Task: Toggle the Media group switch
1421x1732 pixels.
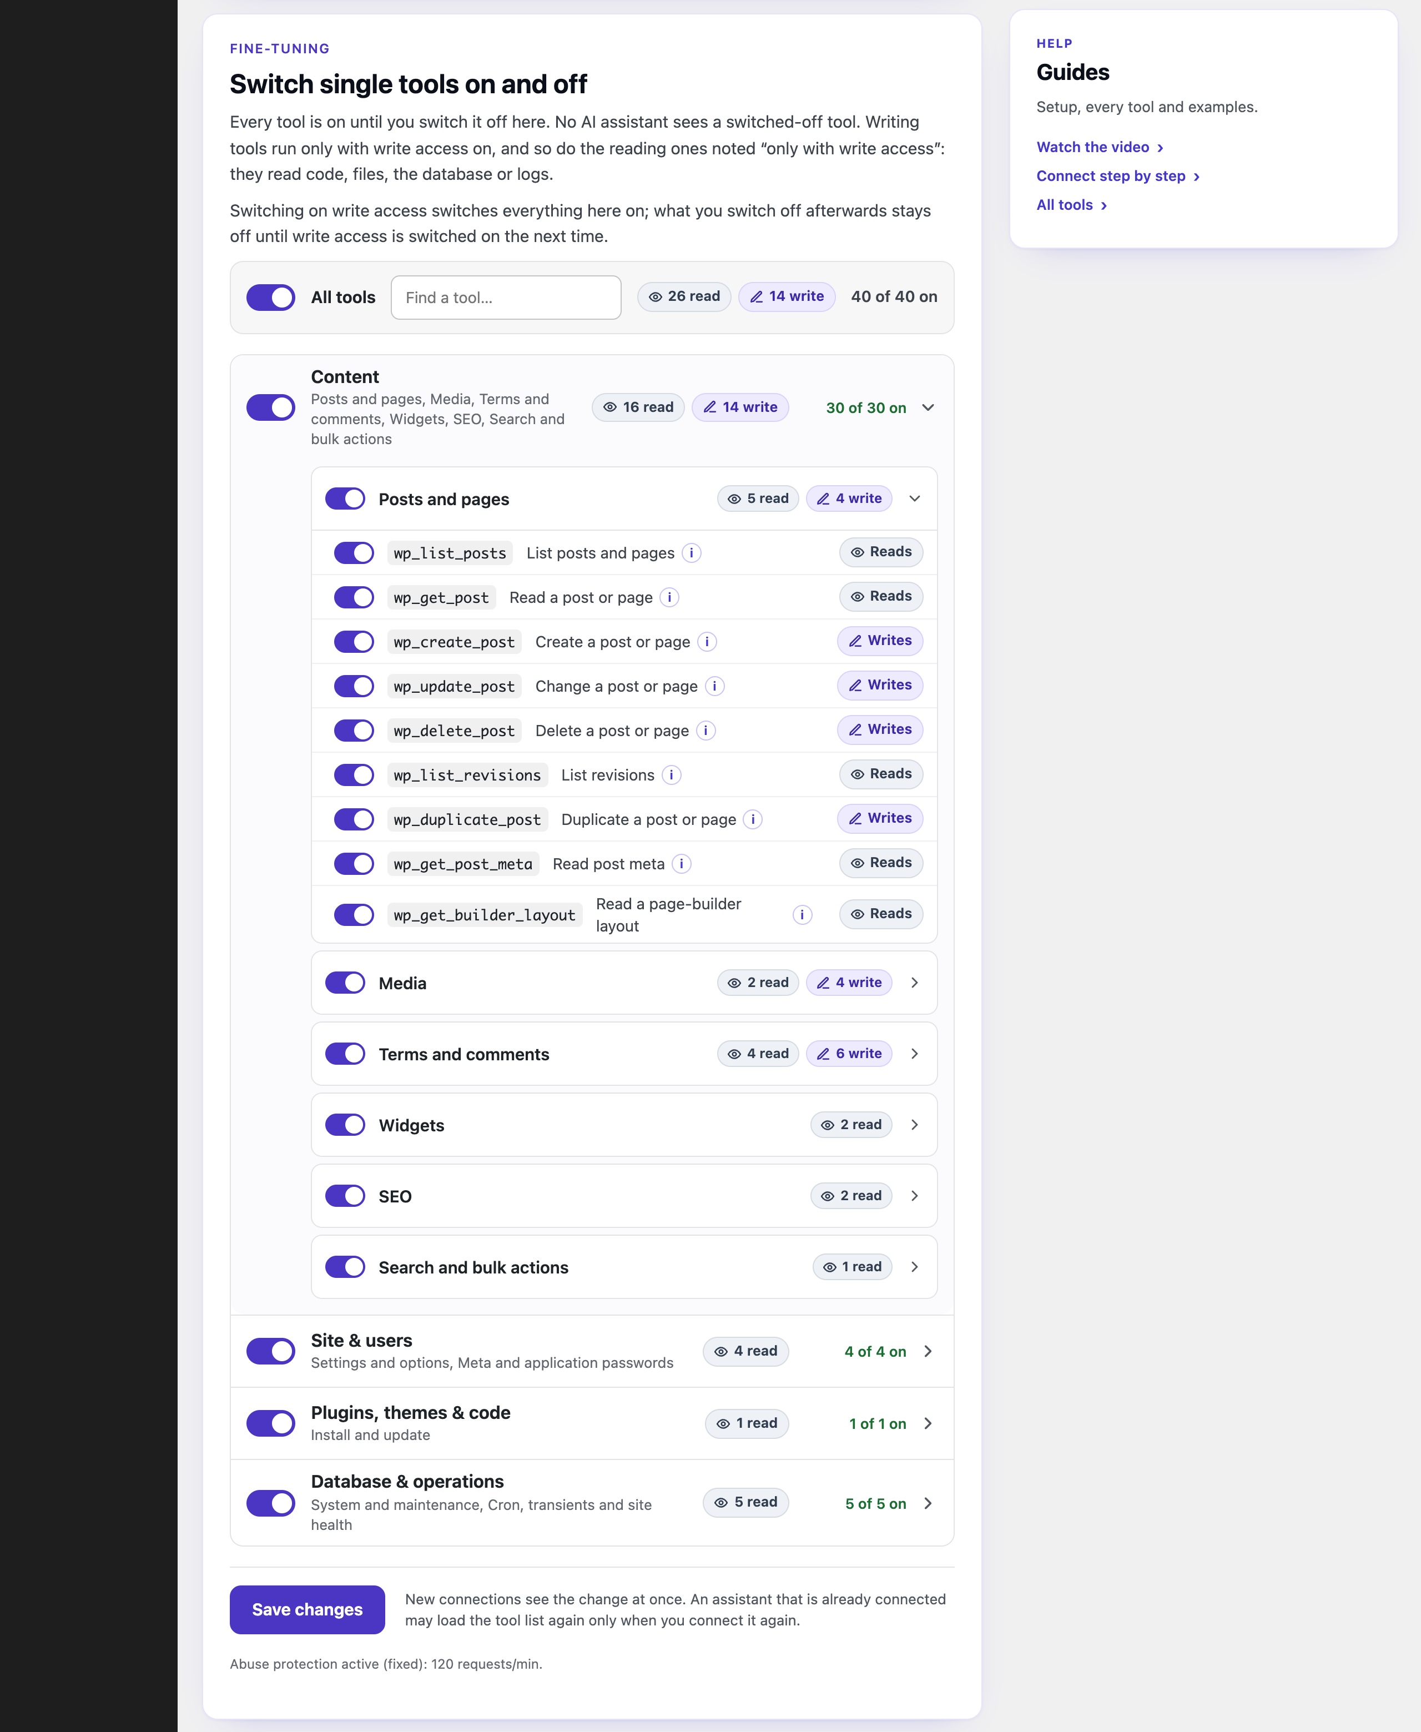Action: click(x=345, y=983)
